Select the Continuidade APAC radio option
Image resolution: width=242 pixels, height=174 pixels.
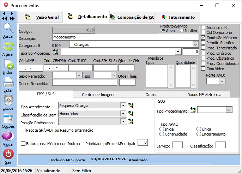(162, 134)
